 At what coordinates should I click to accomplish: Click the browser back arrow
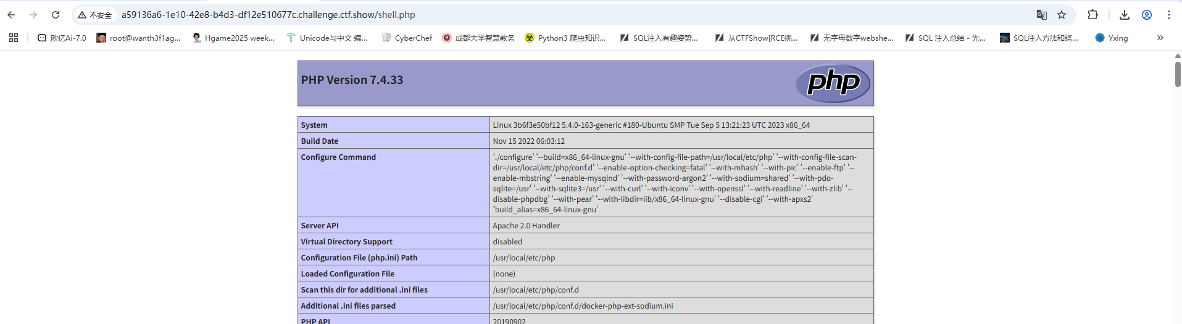tap(11, 15)
